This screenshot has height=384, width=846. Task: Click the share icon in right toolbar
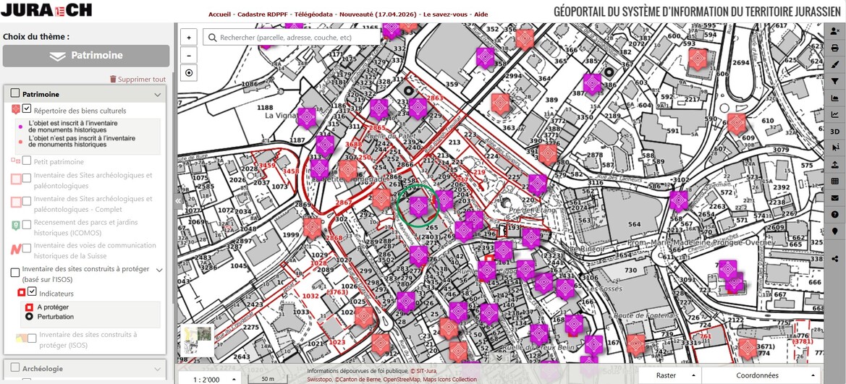pyautogui.click(x=835, y=258)
